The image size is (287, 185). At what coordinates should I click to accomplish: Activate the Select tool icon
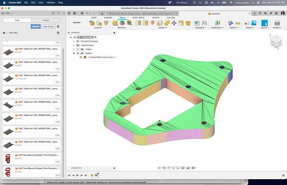tap(264, 23)
